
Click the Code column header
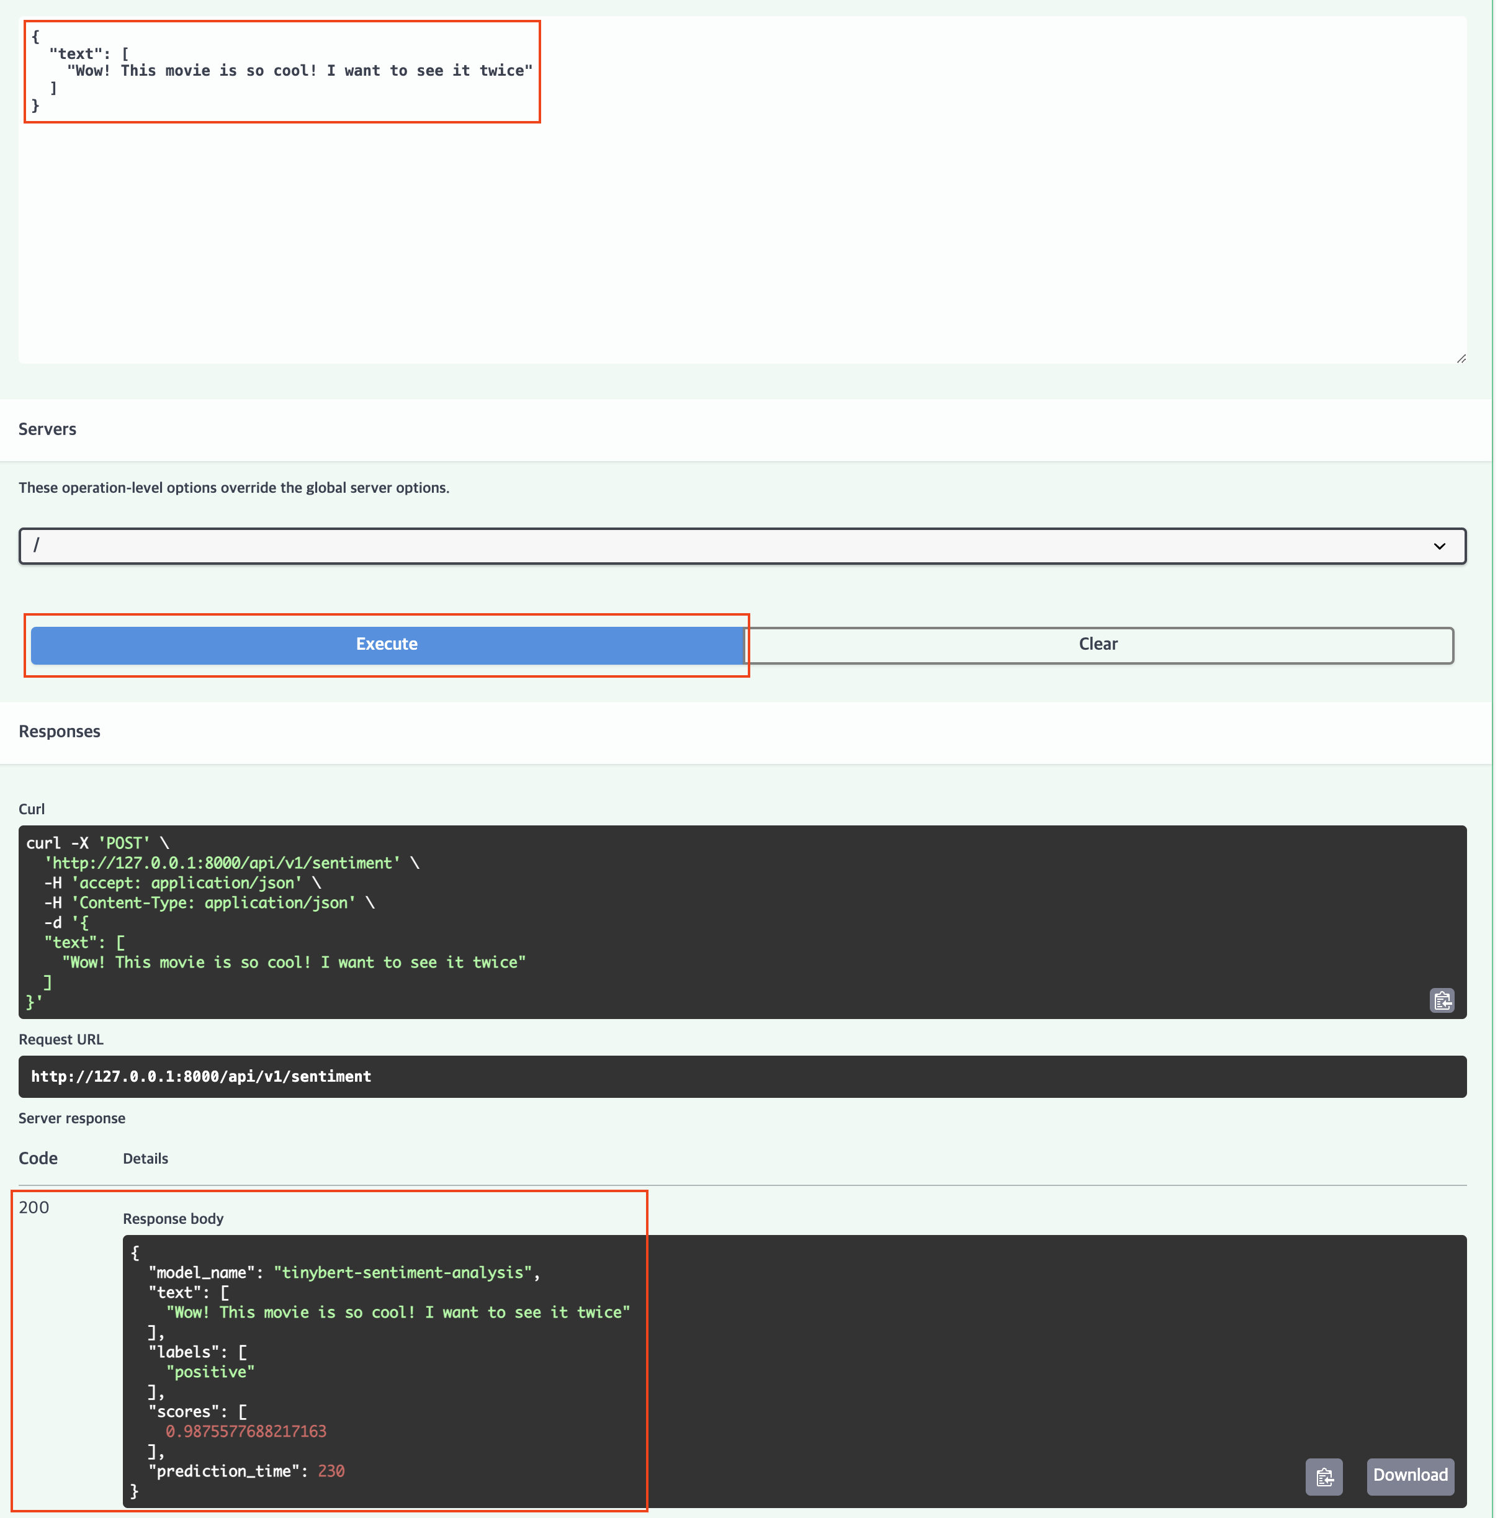pos(38,1158)
